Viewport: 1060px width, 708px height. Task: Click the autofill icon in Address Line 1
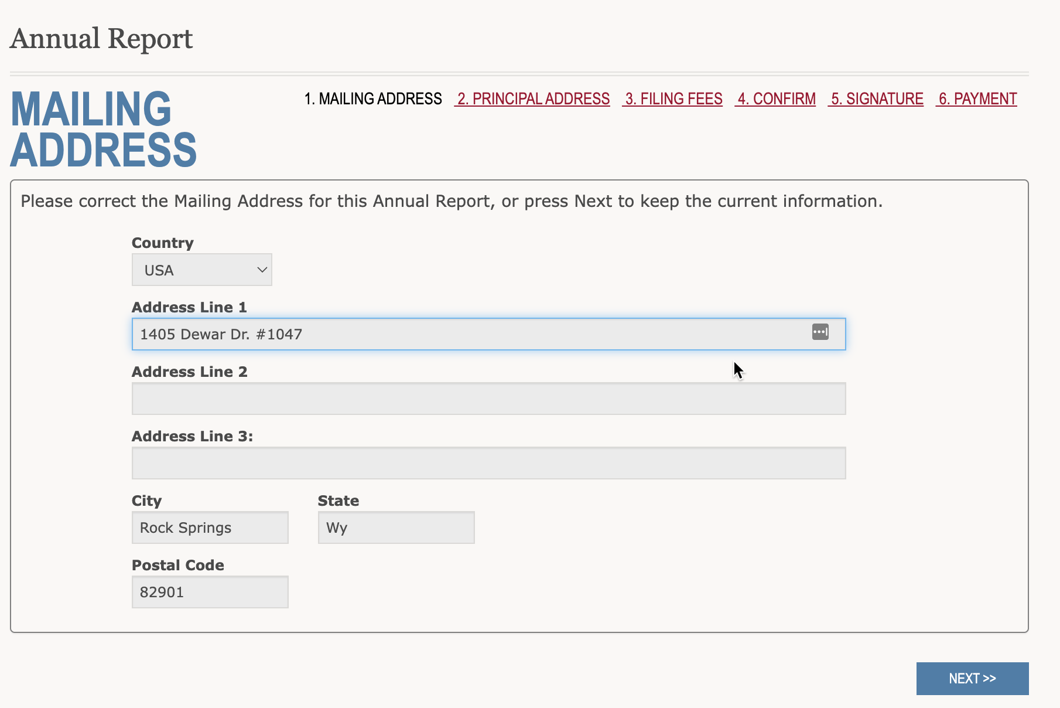(x=820, y=332)
